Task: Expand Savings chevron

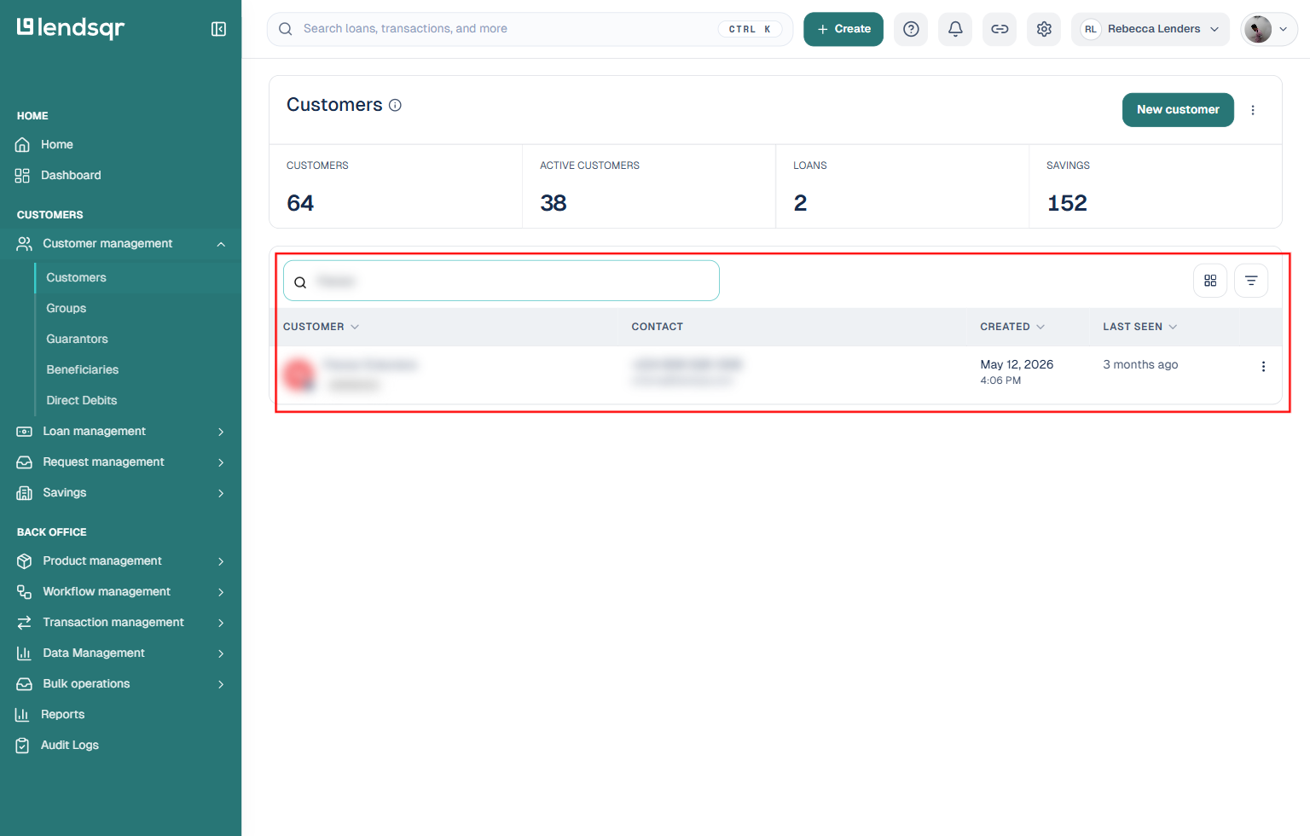Action: tap(221, 493)
